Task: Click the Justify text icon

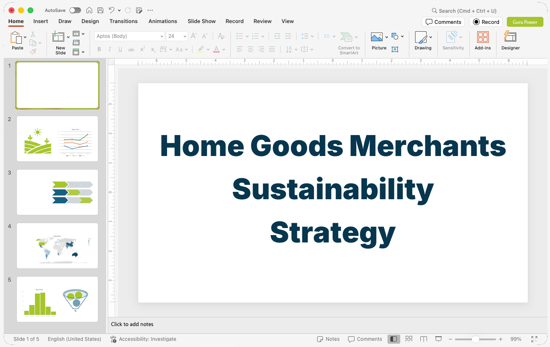Action: click(x=272, y=49)
